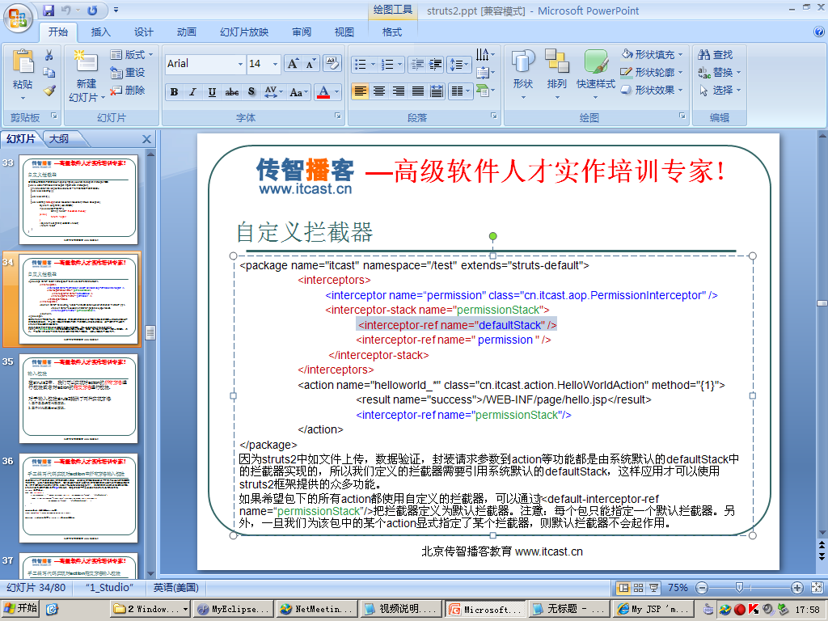828x621 pixels.
Task: Open Quick Styles gallery
Action: click(595, 74)
